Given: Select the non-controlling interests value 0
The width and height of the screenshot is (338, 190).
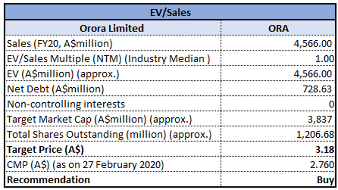Looking at the screenshot, I should click(x=278, y=104).
